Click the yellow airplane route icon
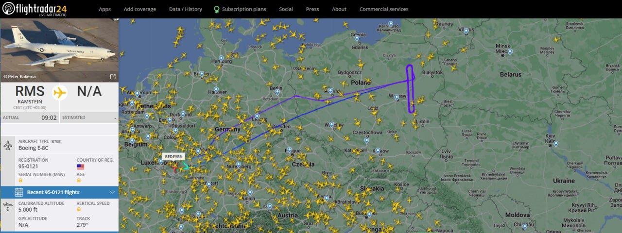The image size is (622, 233). [x=60, y=92]
